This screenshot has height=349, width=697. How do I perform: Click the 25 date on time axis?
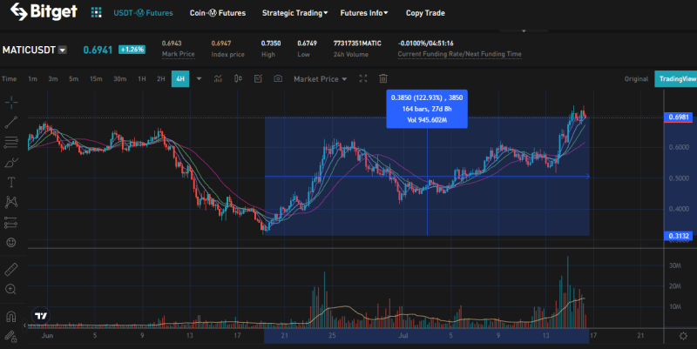(x=332, y=335)
